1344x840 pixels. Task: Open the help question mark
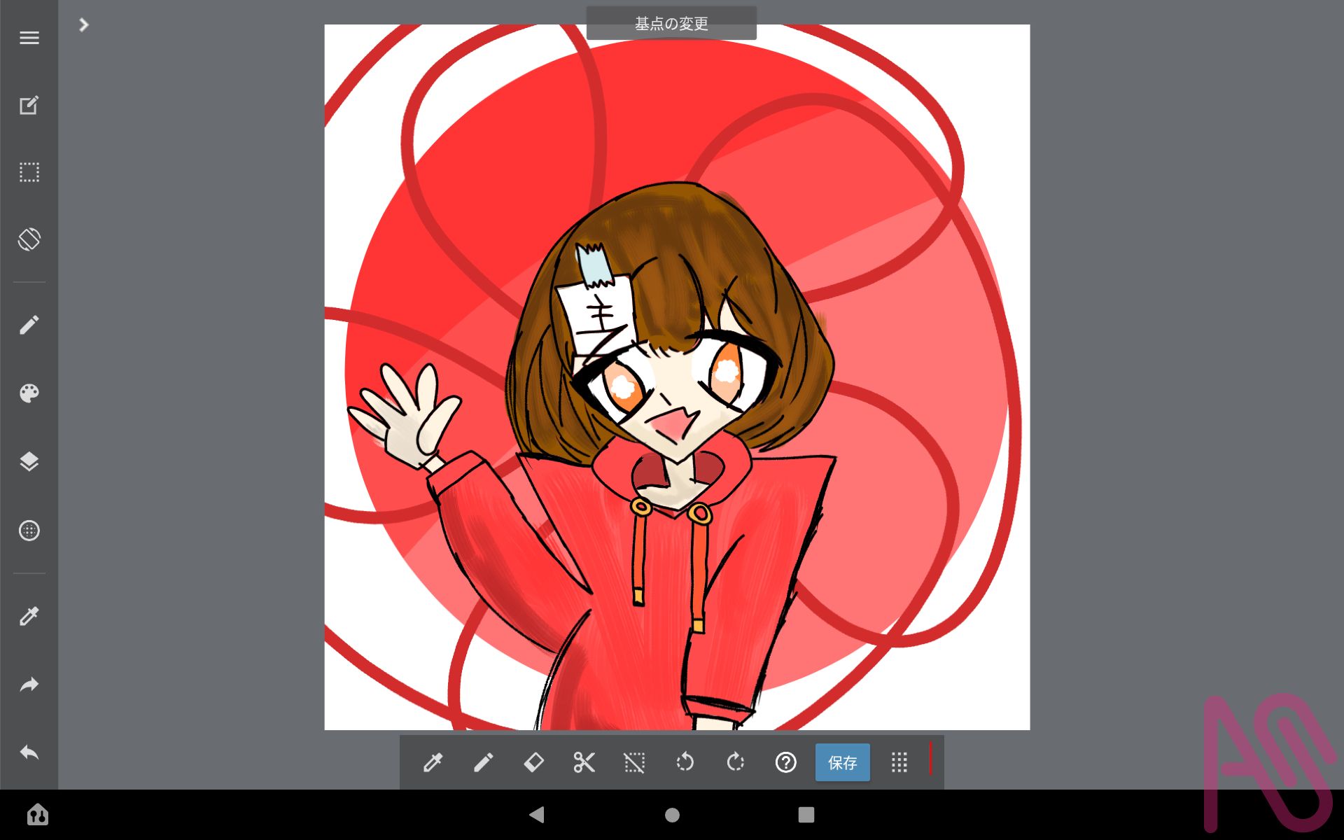tap(785, 762)
